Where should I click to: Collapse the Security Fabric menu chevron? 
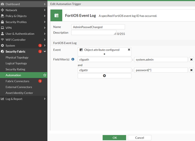pyautogui.click(x=45, y=51)
